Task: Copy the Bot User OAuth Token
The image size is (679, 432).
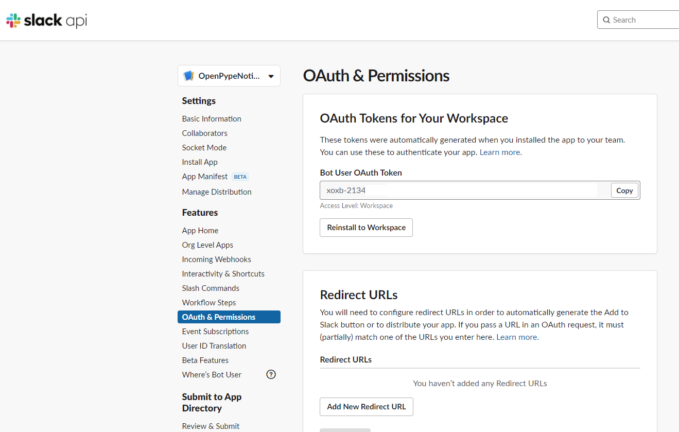Action: pos(624,191)
